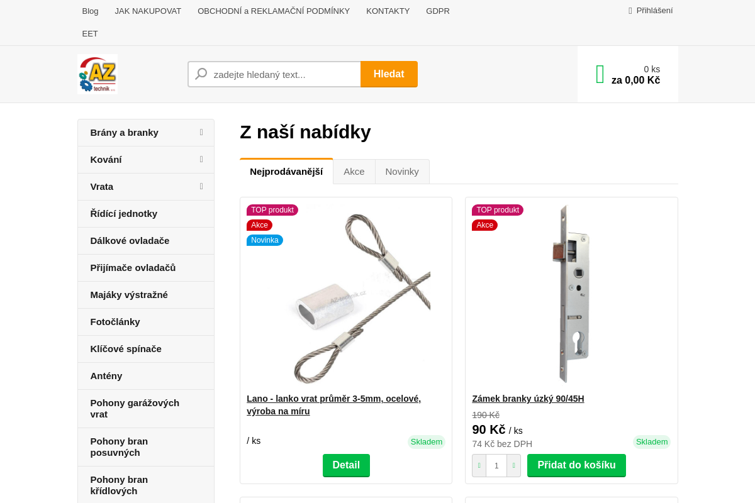Open the Zámek branky úzký 90/45H link

[x=528, y=398]
